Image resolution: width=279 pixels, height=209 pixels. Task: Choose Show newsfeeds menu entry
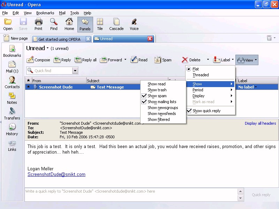coord(161,114)
